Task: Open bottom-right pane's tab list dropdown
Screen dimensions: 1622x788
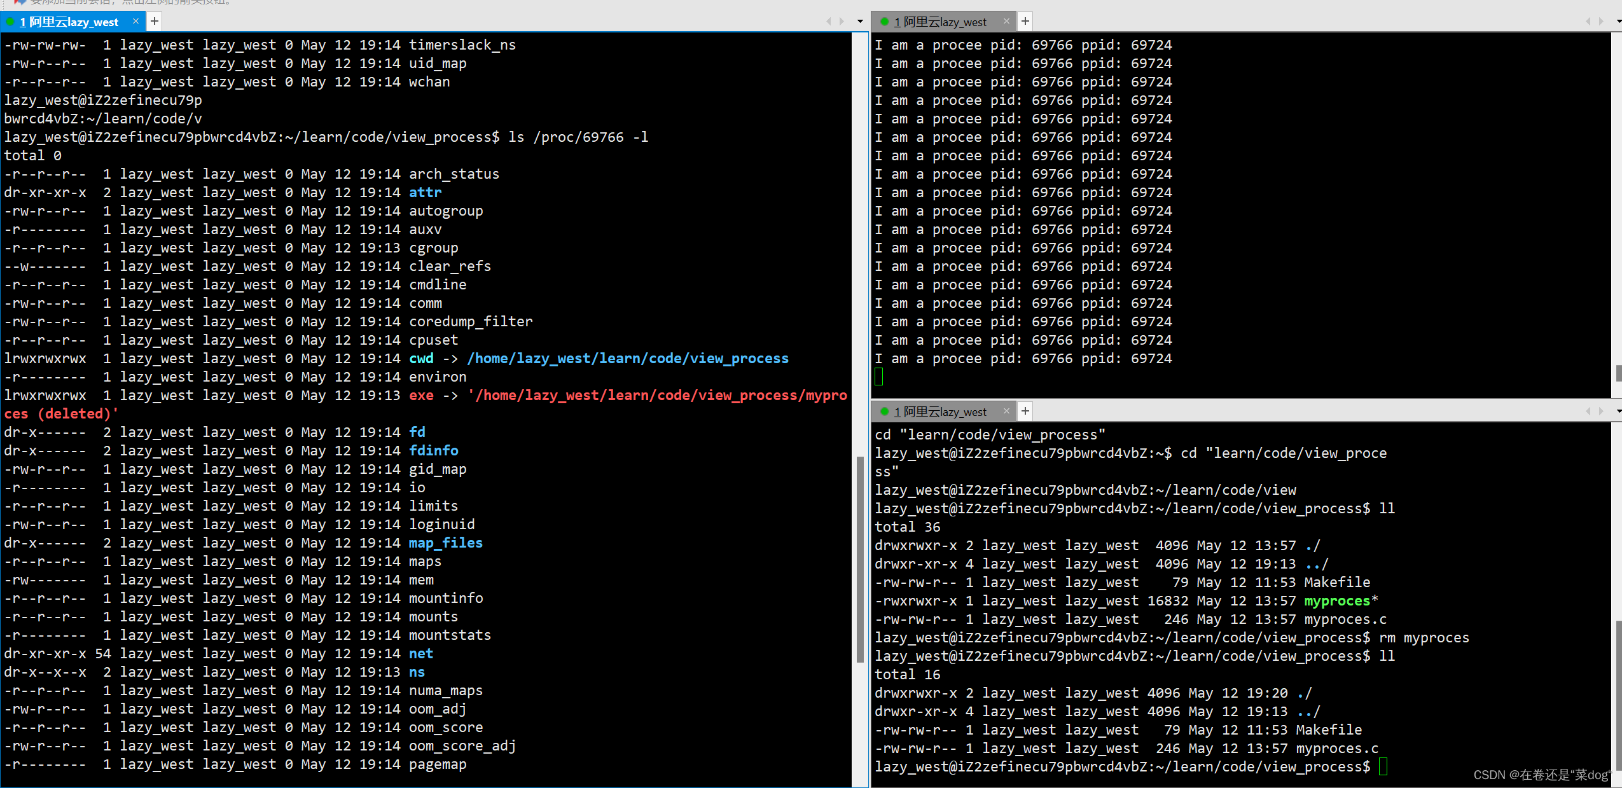Action: [x=1619, y=411]
